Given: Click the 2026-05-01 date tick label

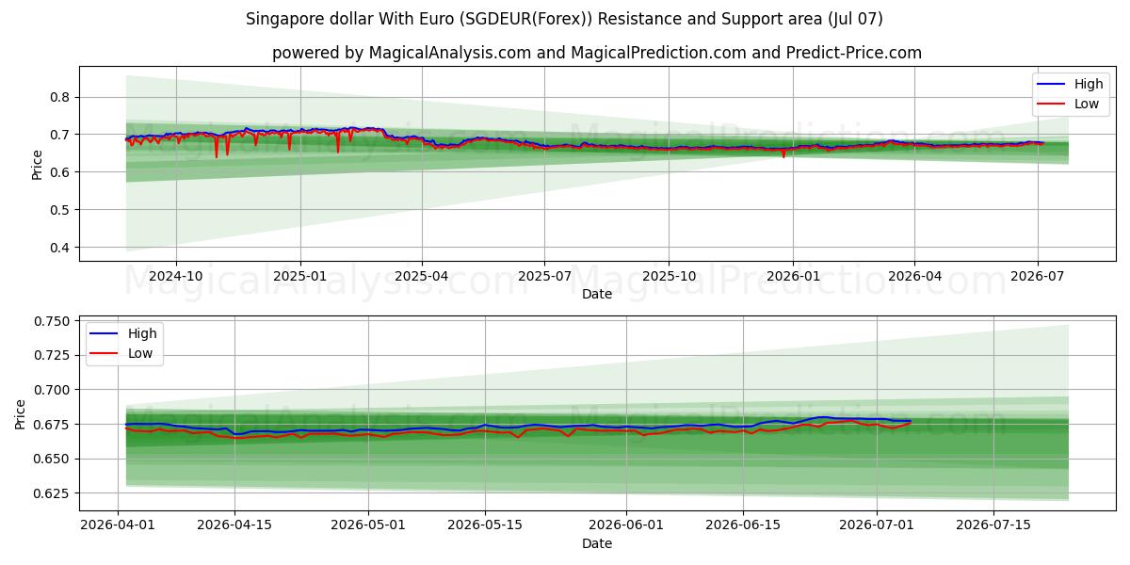Looking at the screenshot, I should tap(368, 525).
